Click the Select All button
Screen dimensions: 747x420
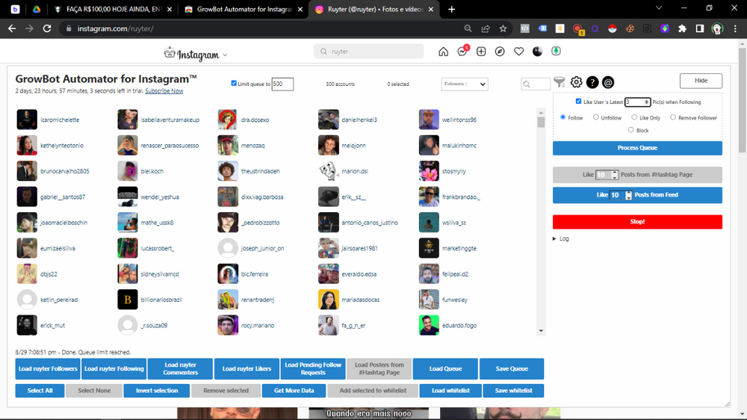40,390
